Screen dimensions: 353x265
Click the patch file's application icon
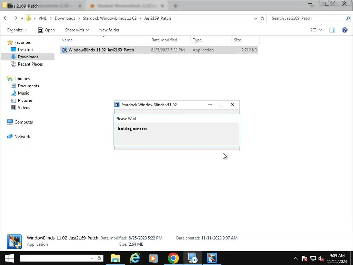point(64,50)
